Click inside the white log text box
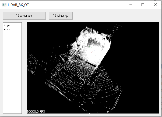Image resolution: width=162 pixels, height=117 pixels. [x=12, y=68]
